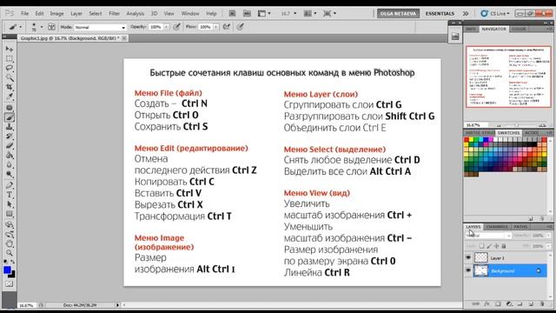The image size is (556, 313).
Task: Open the Swatches tab
Action: click(x=508, y=133)
